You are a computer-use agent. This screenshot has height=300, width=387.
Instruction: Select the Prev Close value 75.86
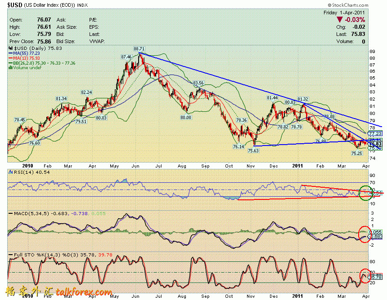pos(44,41)
